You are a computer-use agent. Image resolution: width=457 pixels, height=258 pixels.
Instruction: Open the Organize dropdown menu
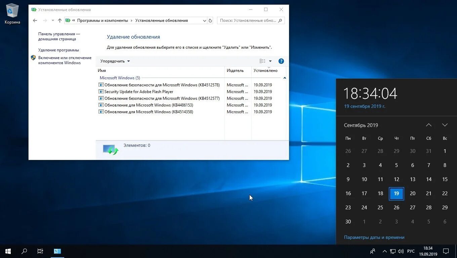[115, 61]
